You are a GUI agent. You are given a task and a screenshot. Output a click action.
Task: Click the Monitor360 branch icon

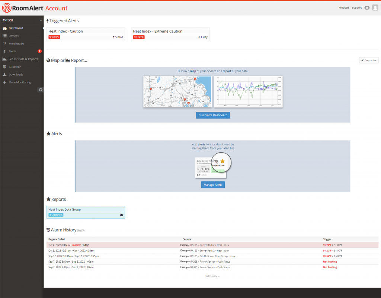[4, 43]
